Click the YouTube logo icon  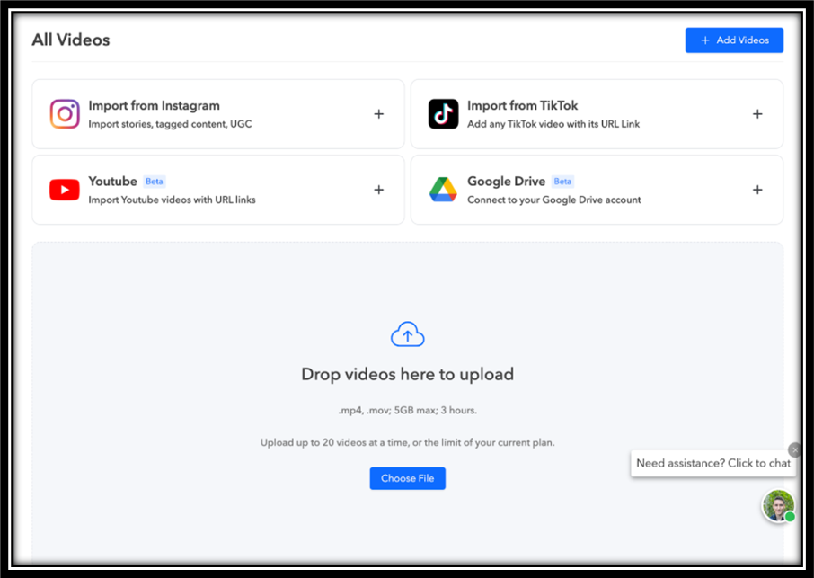(65, 190)
